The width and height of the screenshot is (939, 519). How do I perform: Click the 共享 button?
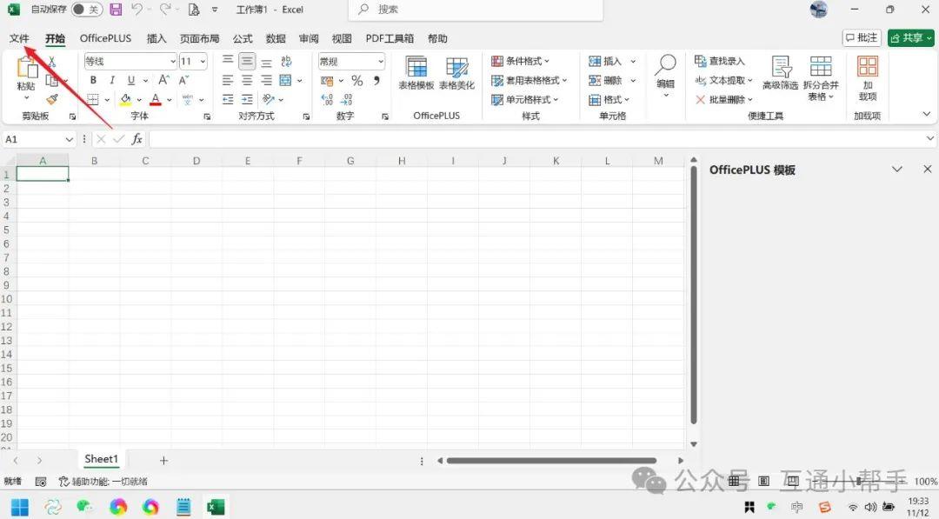(909, 37)
